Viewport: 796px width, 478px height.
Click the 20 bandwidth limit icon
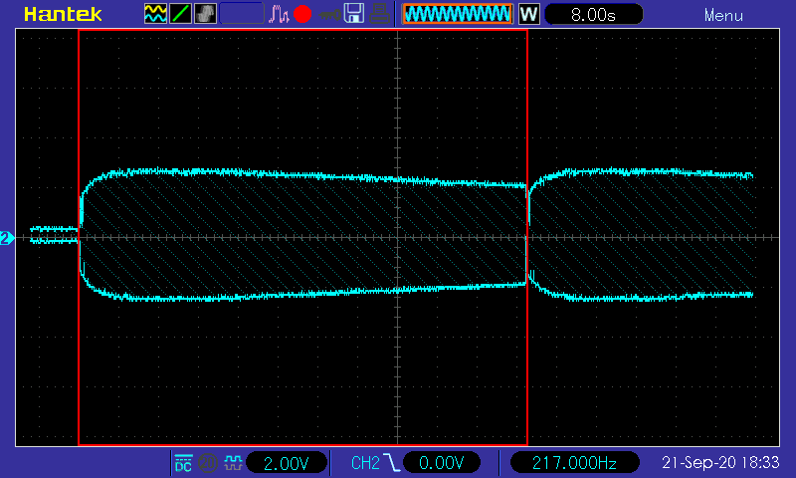click(208, 463)
